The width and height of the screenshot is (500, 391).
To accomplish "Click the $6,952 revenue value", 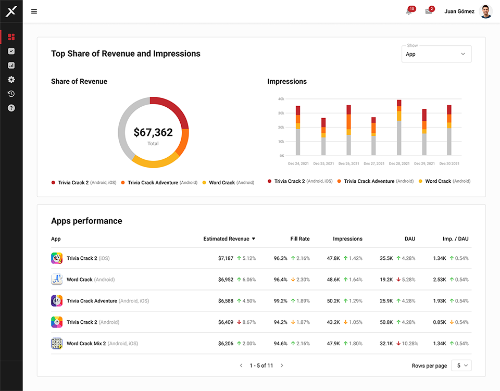I will (226, 280).
